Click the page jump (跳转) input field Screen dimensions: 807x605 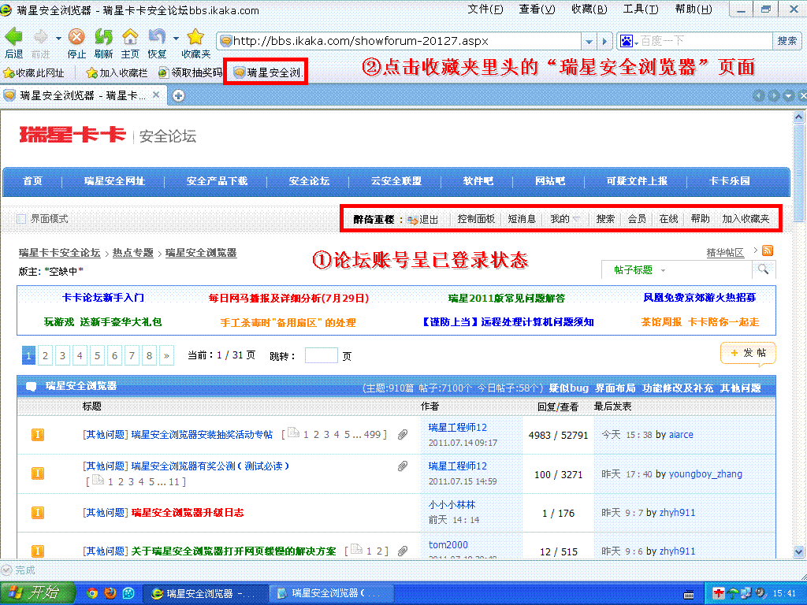coord(321,356)
